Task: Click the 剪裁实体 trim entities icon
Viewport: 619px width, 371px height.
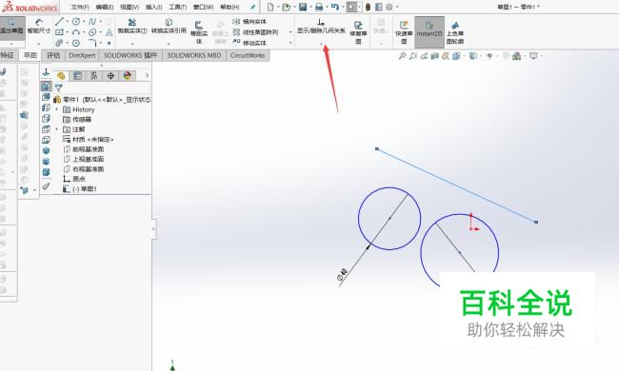Action: [132, 26]
